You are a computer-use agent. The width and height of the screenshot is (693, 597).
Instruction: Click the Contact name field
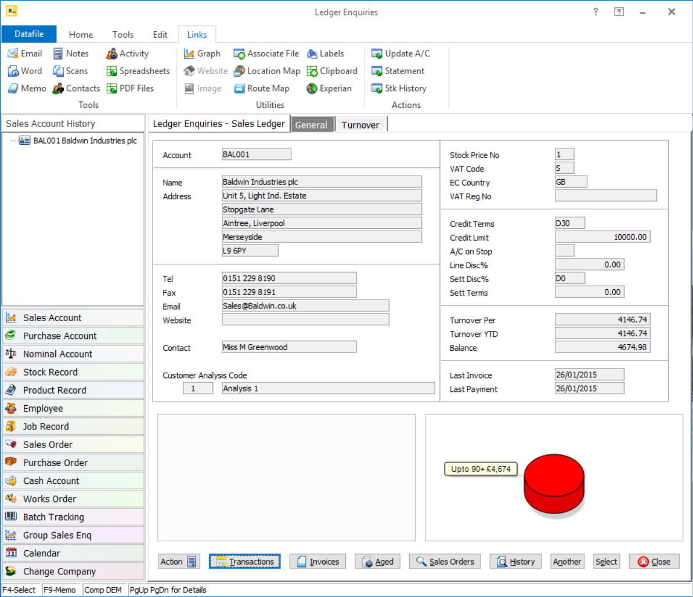point(289,347)
